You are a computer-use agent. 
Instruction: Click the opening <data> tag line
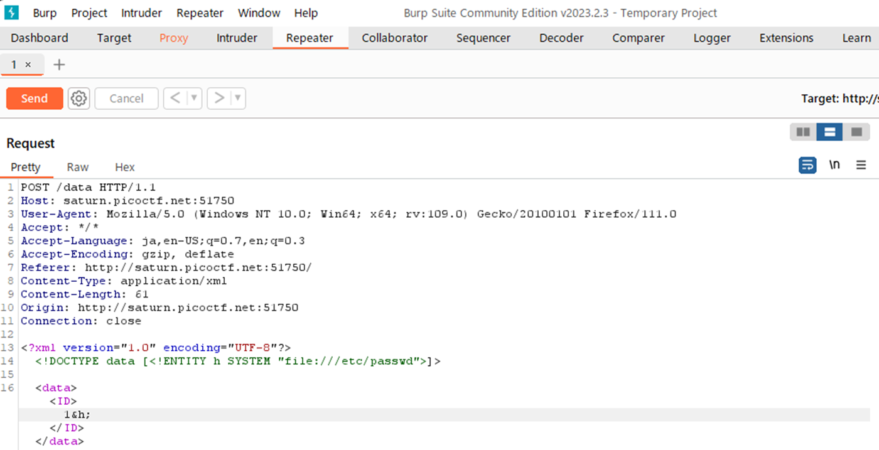coord(57,388)
